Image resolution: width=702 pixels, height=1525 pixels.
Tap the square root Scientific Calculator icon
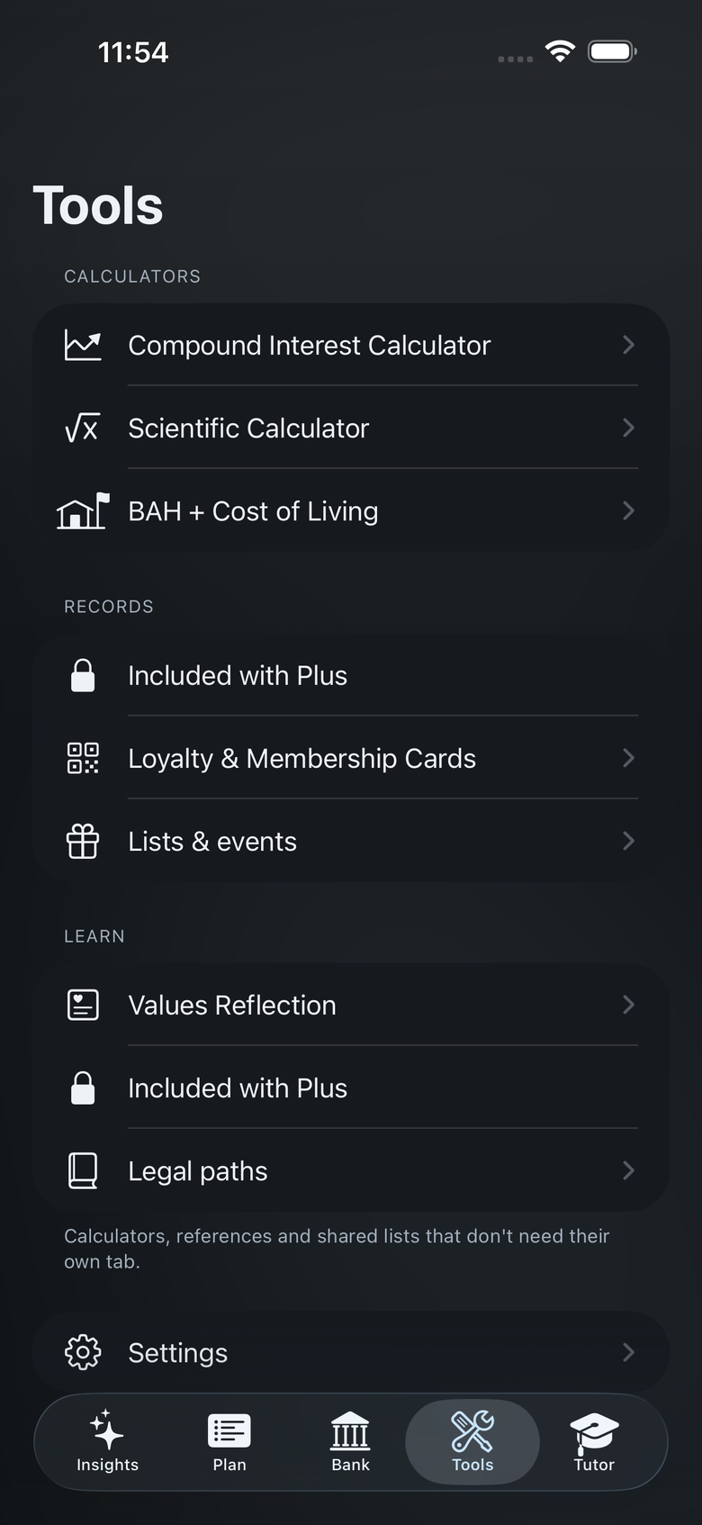(x=83, y=429)
